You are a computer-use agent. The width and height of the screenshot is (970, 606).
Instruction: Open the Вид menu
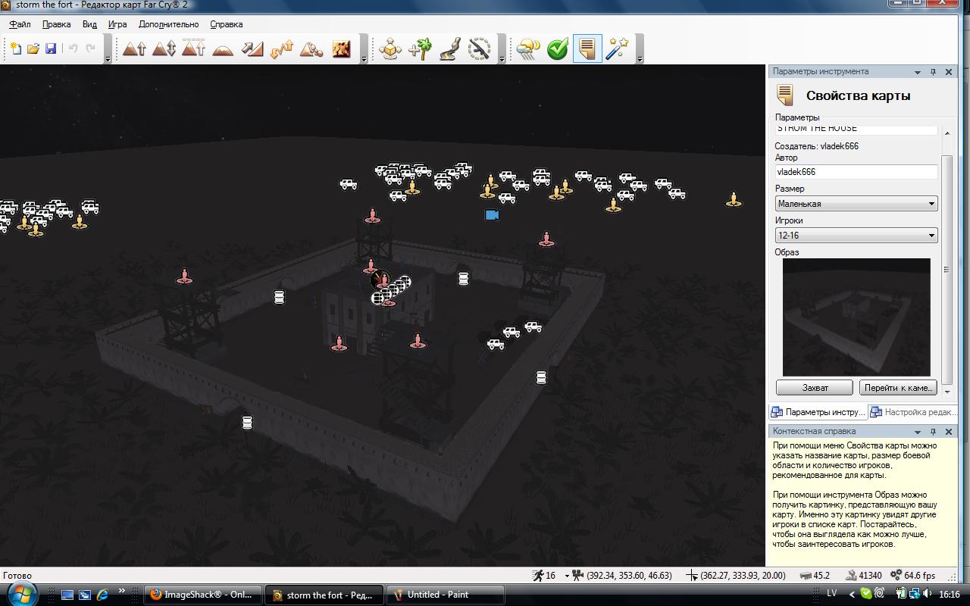(x=89, y=24)
